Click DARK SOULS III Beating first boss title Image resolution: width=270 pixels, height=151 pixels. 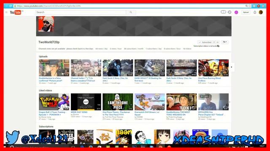[148, 79]
